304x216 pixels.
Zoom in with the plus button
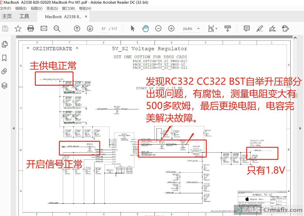click(x=171, y=29)
